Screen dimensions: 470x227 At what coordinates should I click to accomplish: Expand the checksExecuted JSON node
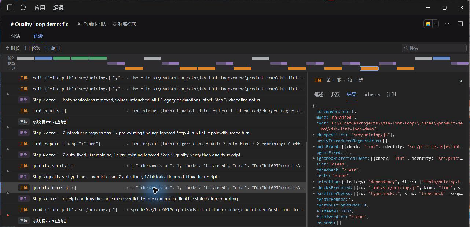(314, 188)
